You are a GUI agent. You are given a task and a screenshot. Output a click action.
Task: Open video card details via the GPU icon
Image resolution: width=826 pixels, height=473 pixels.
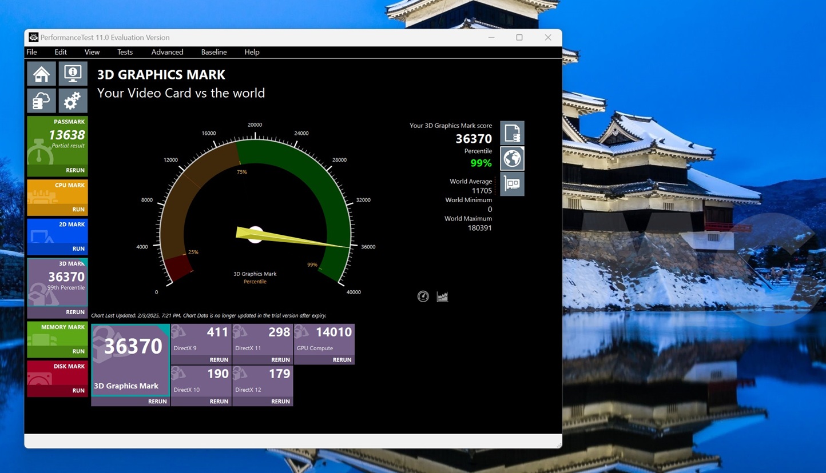coord(511,183)
